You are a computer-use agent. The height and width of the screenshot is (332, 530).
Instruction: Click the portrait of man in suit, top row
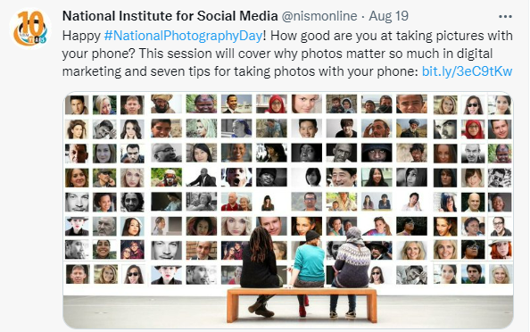[236, 104]
